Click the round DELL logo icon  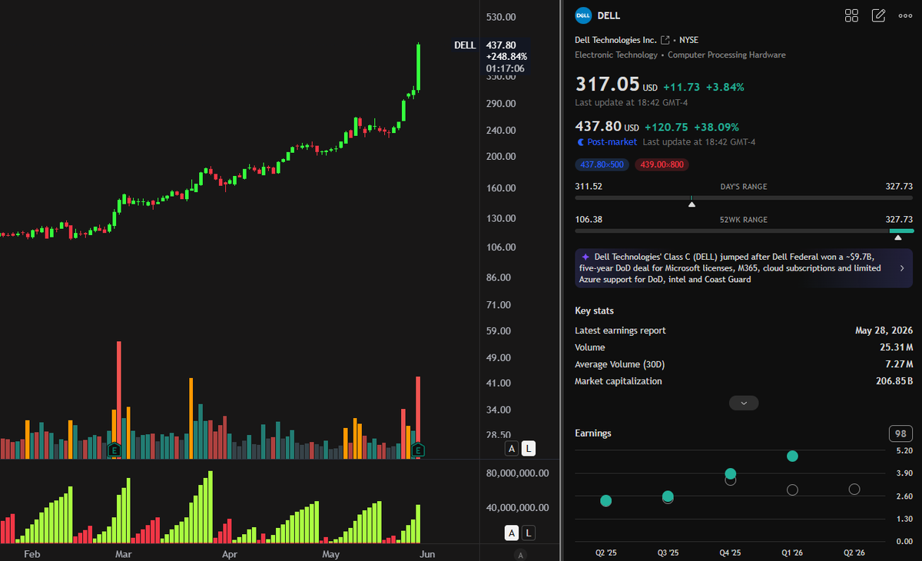584,15
